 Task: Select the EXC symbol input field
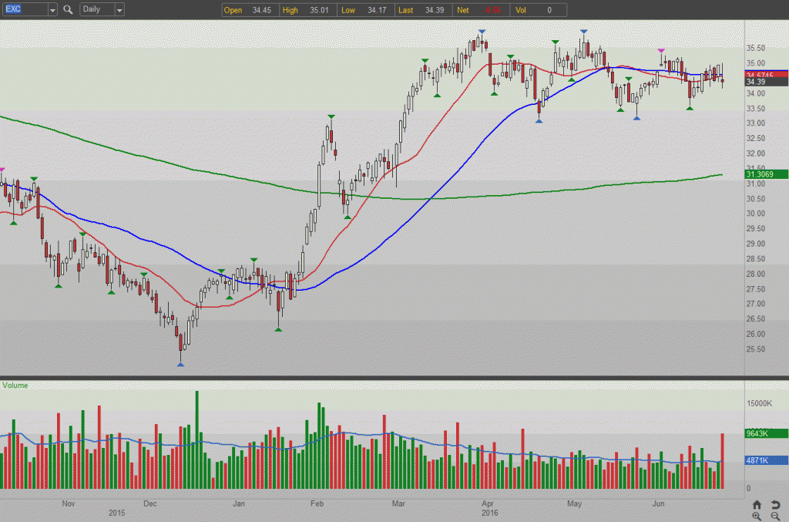[25, 9]
